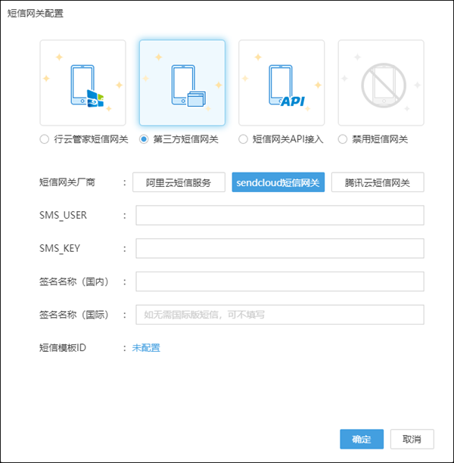Click the 签名名称（国内）input field
The height and width of the screenshot is (463, 454).
(x=279, y=281)
